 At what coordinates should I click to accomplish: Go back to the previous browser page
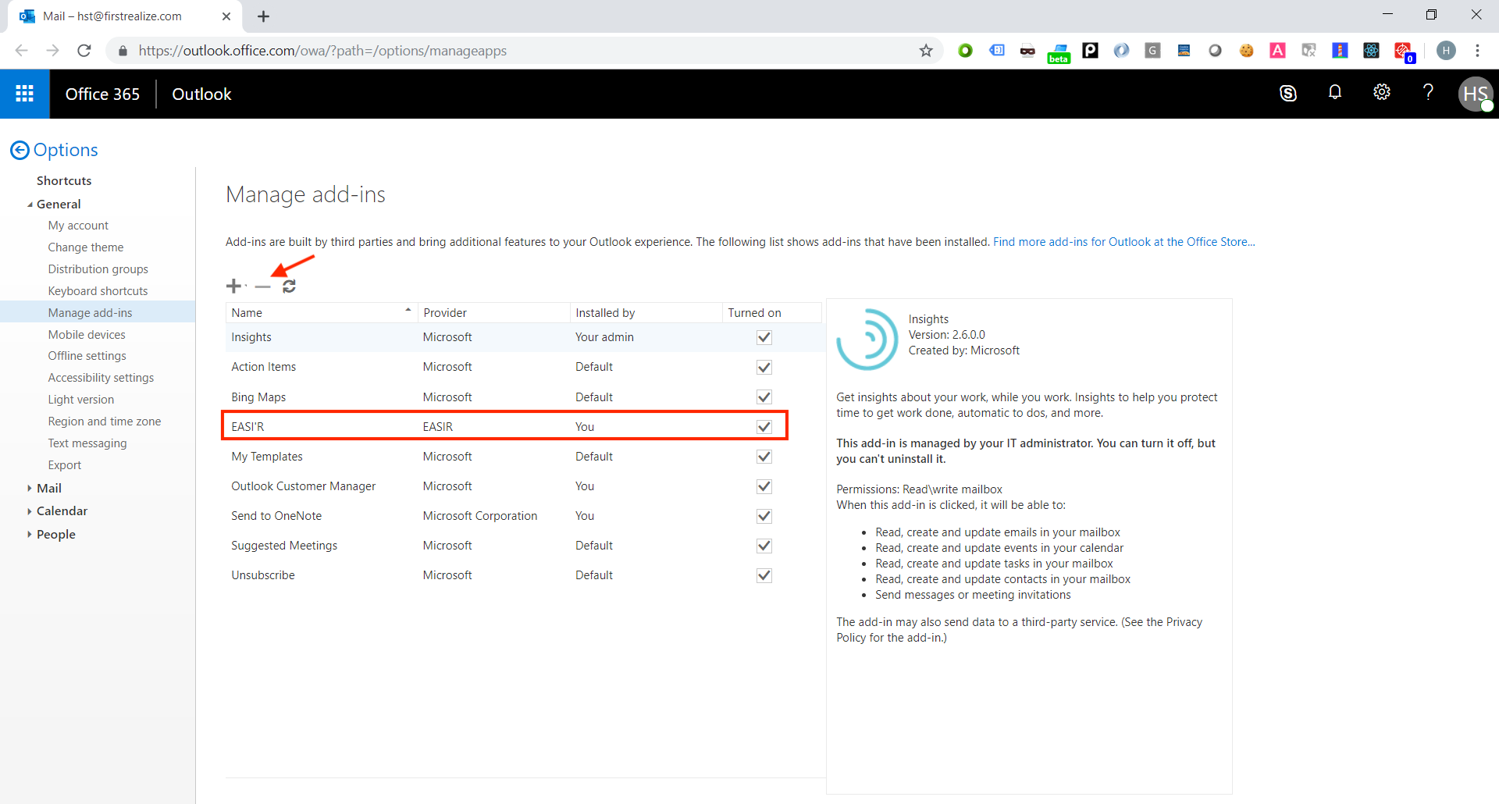click(x=21, y=51)
